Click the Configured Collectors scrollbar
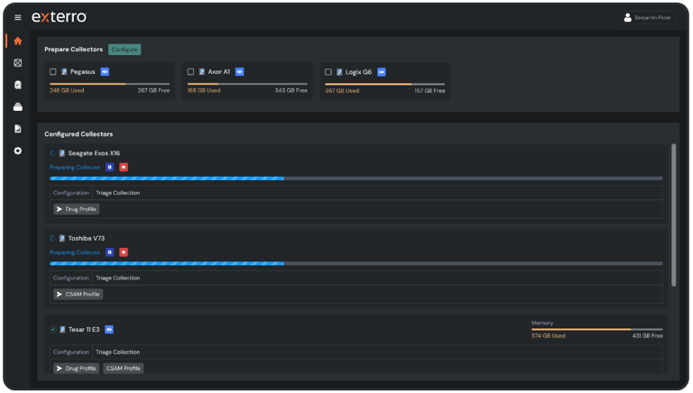The height and width of the screenshot is (393, 693). tap(673, 215)
